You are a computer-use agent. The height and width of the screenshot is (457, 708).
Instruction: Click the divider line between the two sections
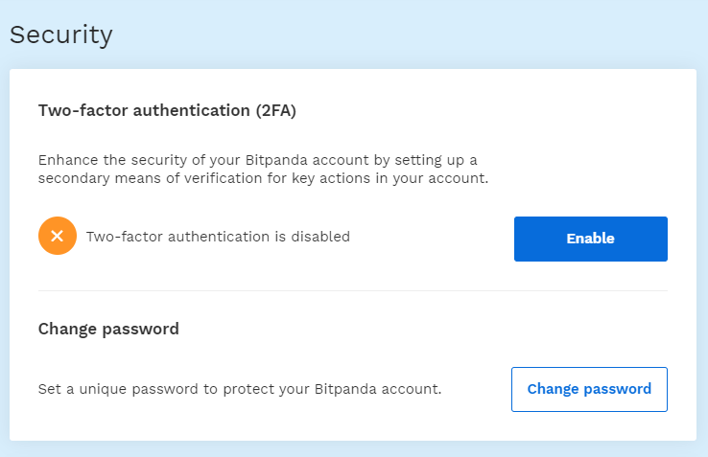point(353,290)
